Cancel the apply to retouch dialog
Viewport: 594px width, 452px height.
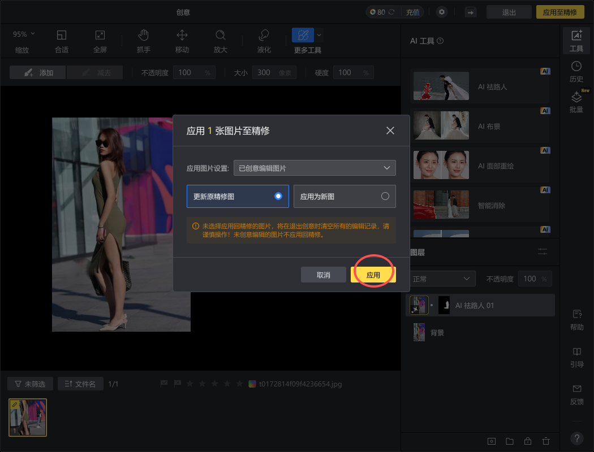tap(323, 275)
